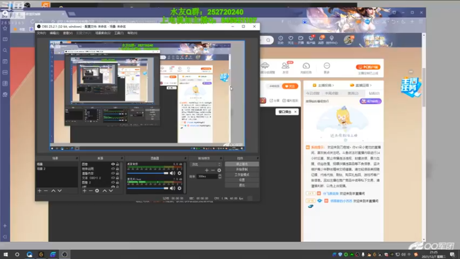Expand 主播投稿 section arrow
This screenshot has width=460, height=259.
[333, 85]
